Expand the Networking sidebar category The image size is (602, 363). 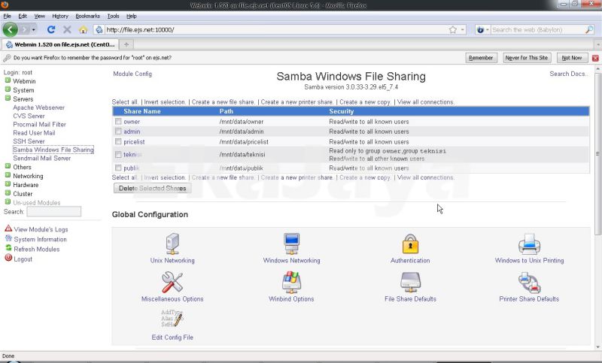[x=8, y=176]
